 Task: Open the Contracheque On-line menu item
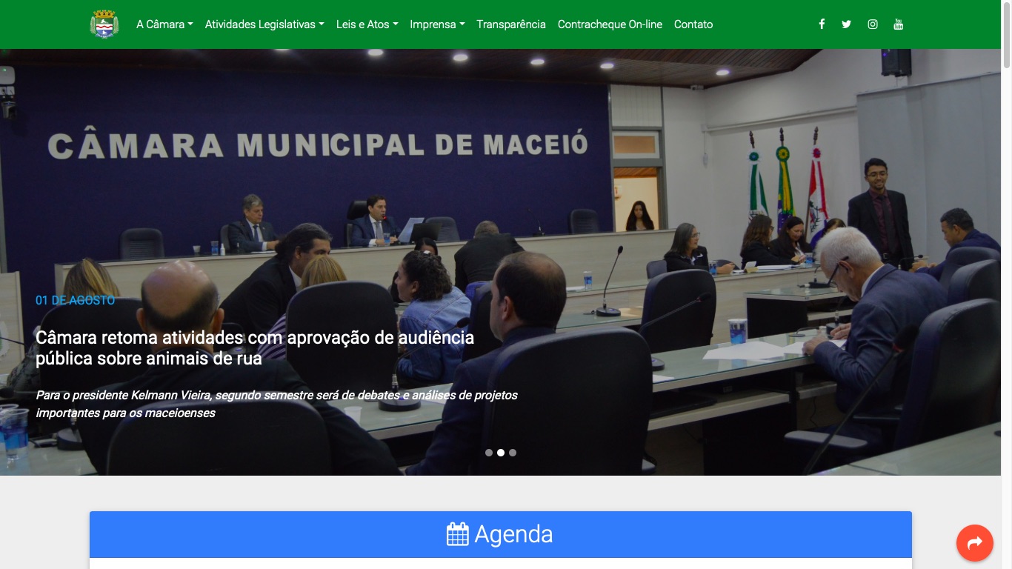tap(610, 24)
